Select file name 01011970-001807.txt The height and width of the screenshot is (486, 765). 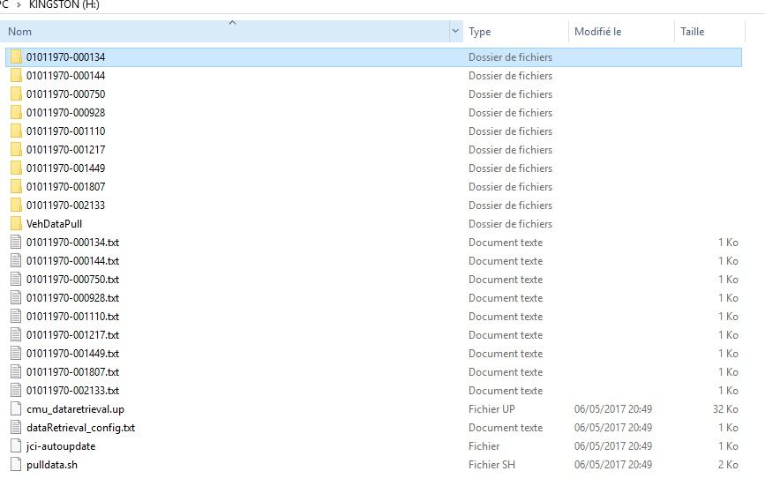pyautogui.click(x=72, y=372)
